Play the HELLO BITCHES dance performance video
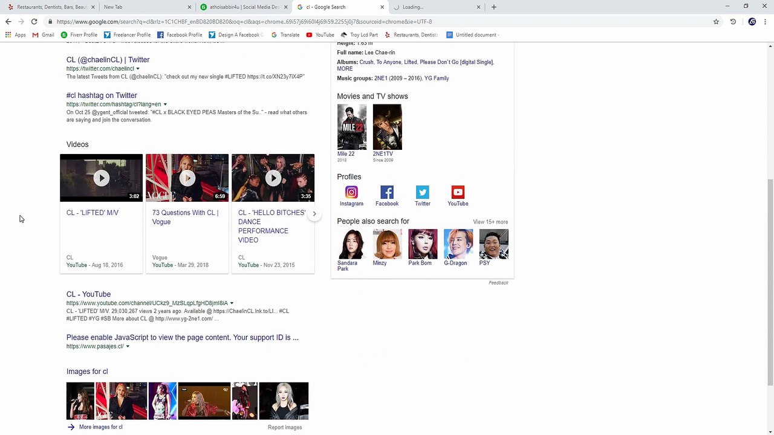 pyautogui.click(x=273, y=178)
